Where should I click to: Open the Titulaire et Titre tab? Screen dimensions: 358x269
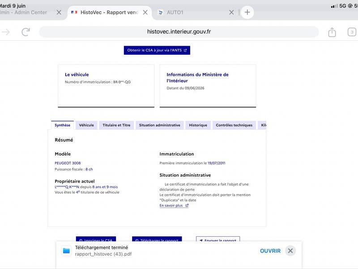(116, 125)
